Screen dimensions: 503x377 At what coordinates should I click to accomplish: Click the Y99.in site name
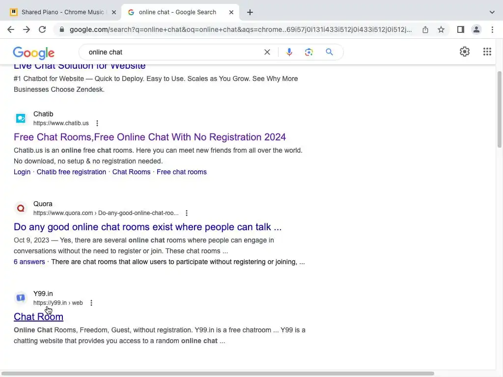(43, 294)
